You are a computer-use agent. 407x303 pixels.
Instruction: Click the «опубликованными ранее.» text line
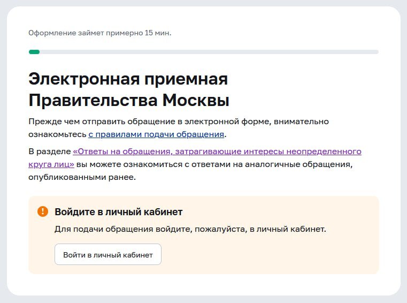(x=82, y=177)
